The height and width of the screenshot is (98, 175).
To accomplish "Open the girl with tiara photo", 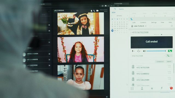I will pos(81,77).
